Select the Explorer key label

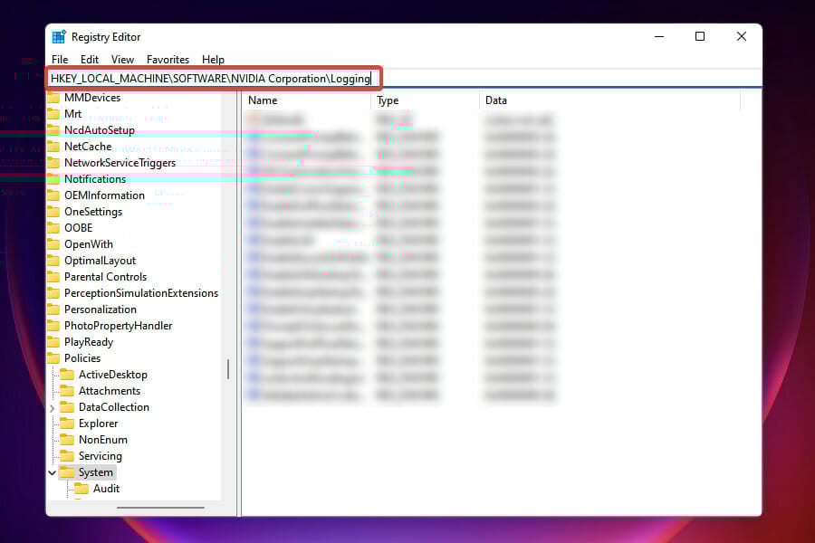(x=98, y=423)
